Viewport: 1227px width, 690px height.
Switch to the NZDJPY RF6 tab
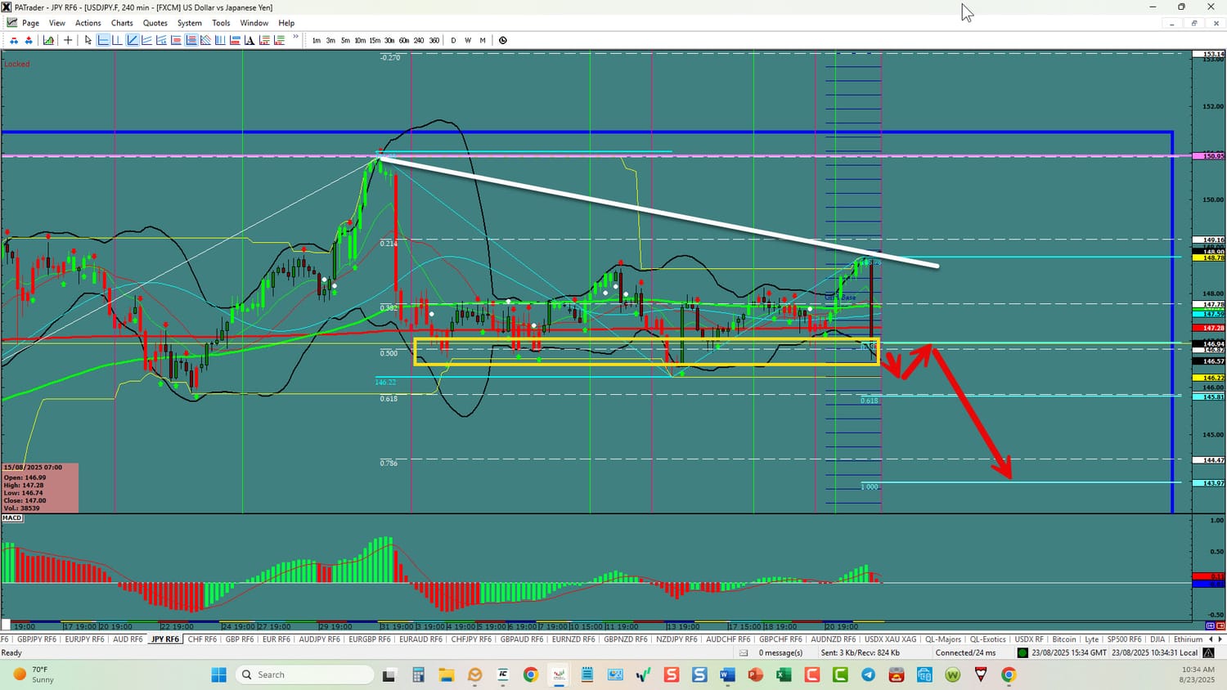[676, 639]
